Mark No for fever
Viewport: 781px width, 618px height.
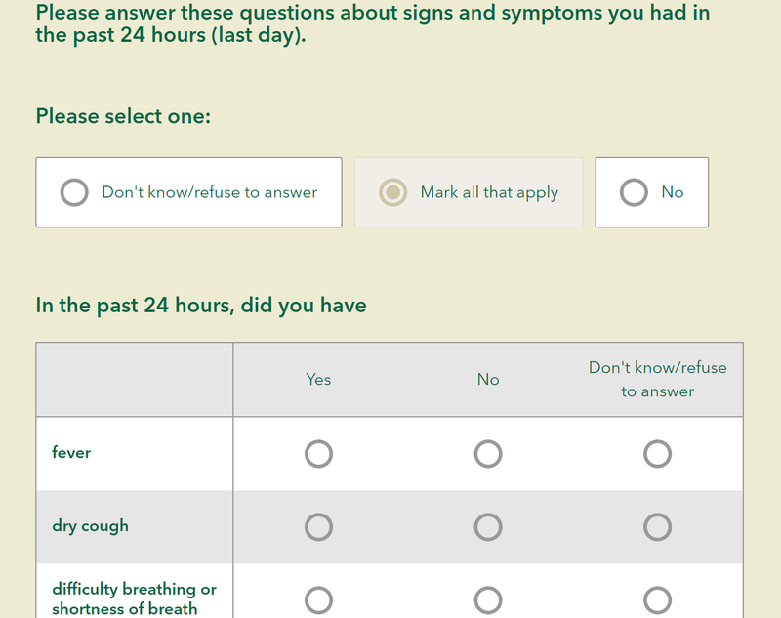488,454
